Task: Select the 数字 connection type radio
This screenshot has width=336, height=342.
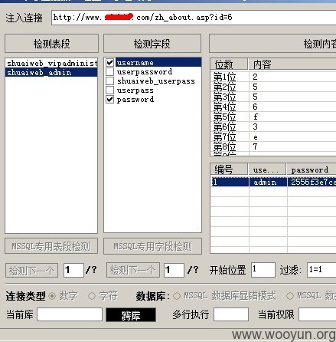Action: point(52,296)
